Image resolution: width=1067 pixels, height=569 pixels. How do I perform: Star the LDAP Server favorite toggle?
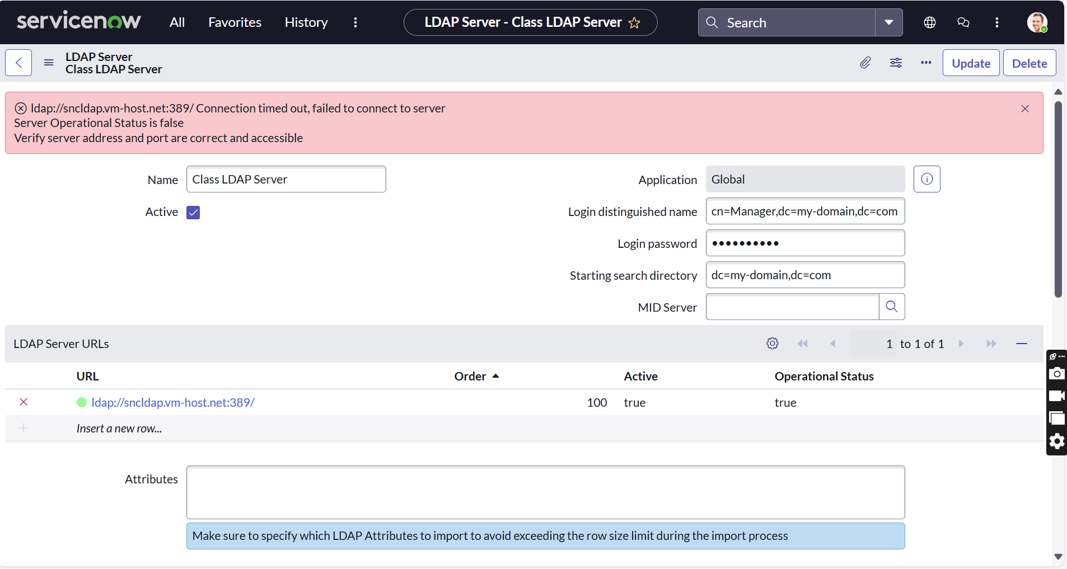click(x=634, y=22)
